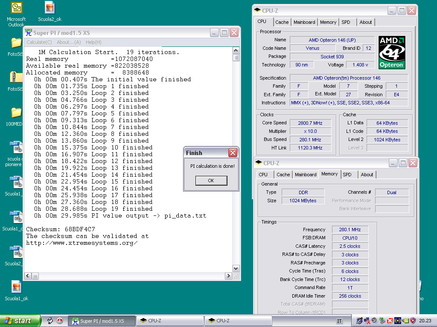
Task: Click the red quick launch icon
Action: [x=60, y=321]
